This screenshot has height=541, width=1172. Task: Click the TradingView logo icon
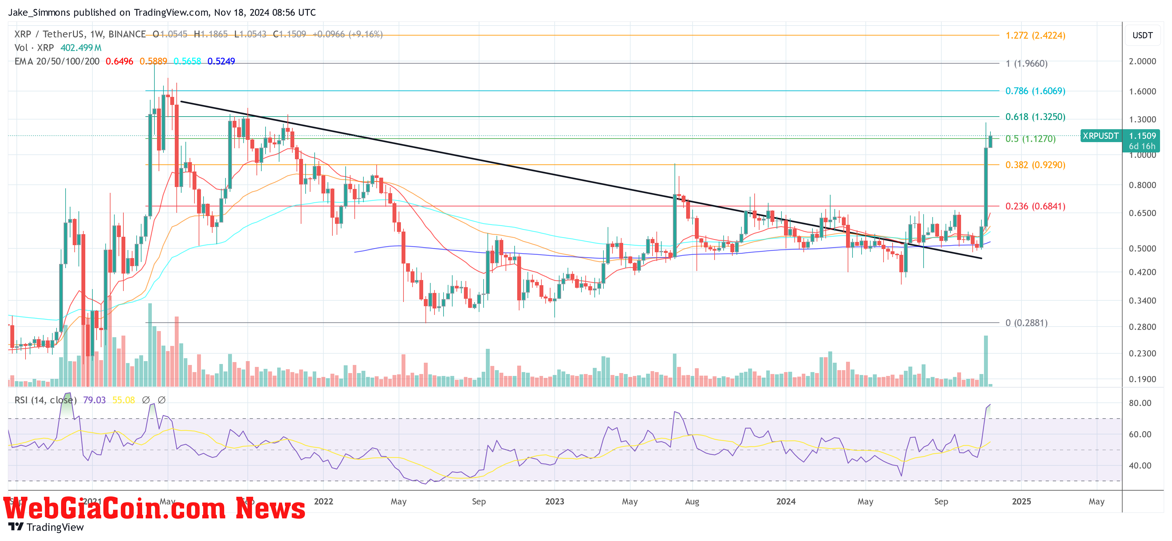point(16,527)
